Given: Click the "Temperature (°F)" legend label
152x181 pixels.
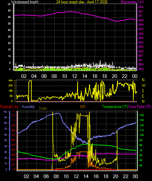Looking at the screenshot, I should [x=115, y=107].
